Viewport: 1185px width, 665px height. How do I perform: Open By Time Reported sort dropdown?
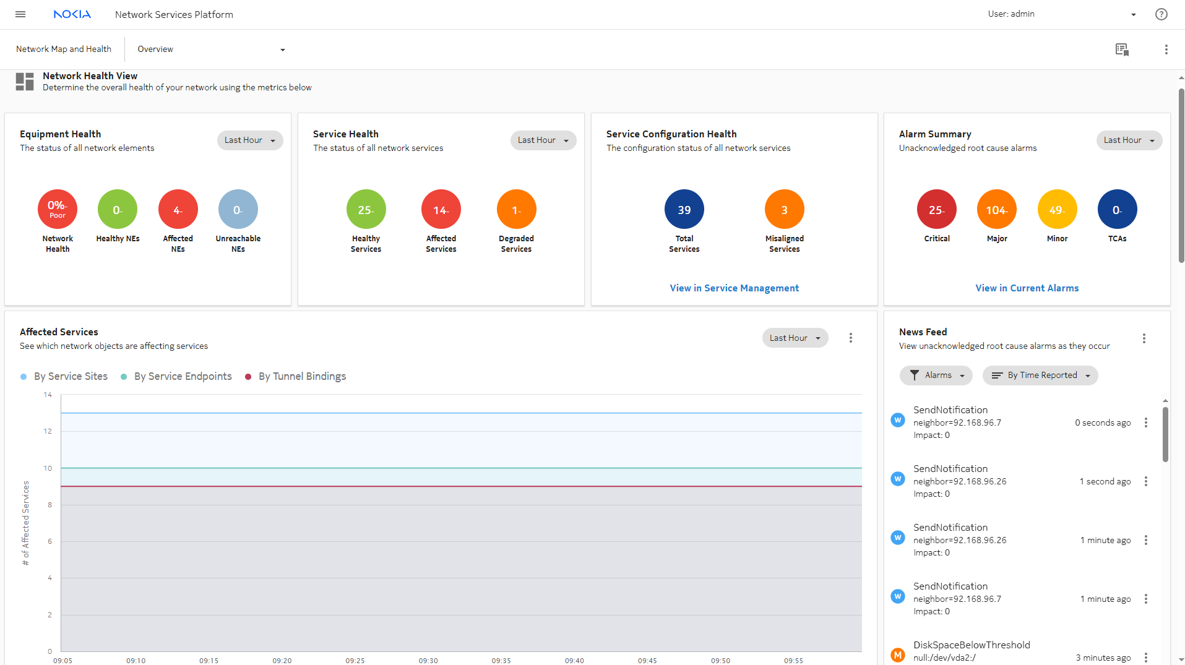[1040, 375]
